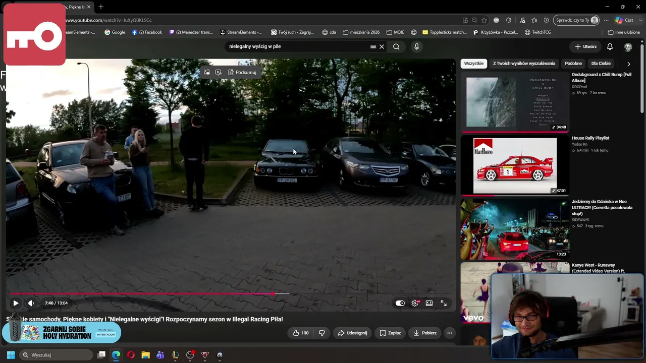Image resolution: width=646 pixels, height=363 pixels.
Task: Open House Rally Playlist title link
Action: (590, 138)
